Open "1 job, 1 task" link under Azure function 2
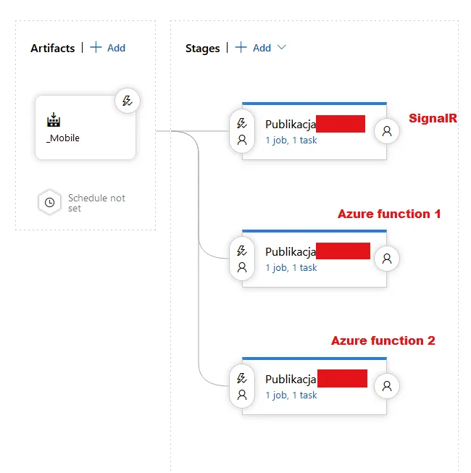This screenshot has width=471, height=473. (291, 395)
